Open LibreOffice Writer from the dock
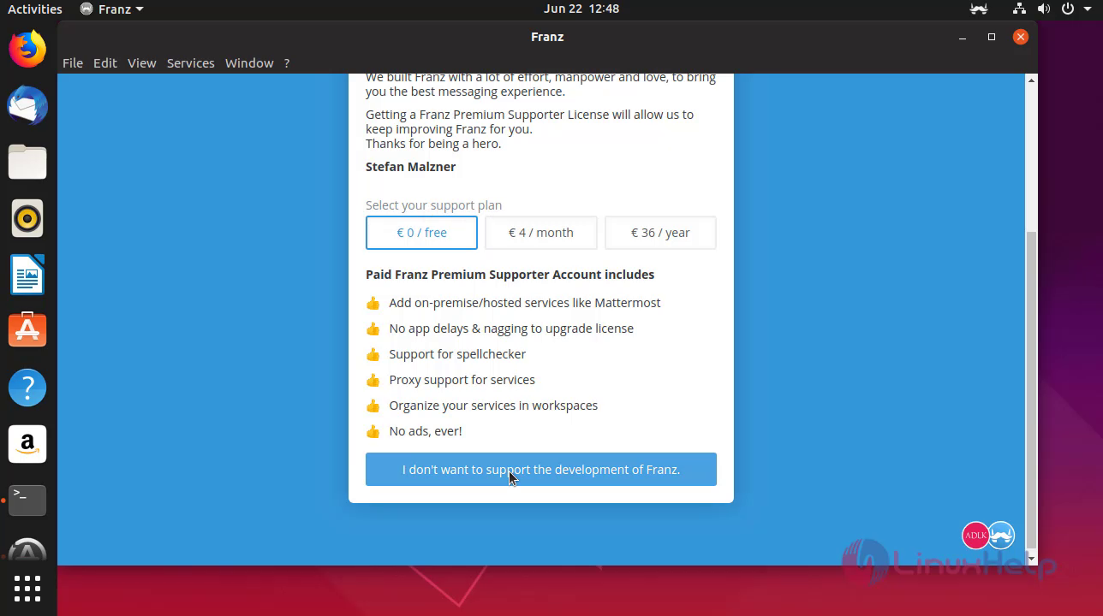 pyautogui.click(x=27, y=275)
